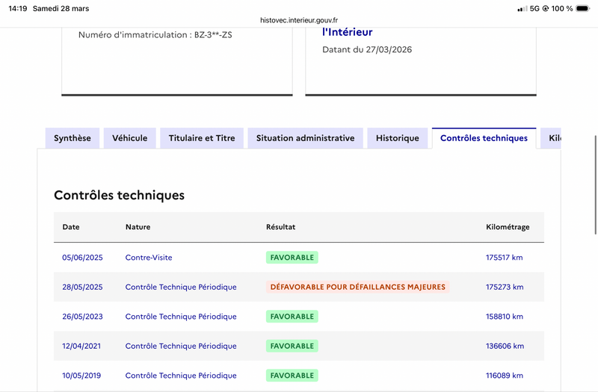Switch to the Historique tab

coord(398,138)
